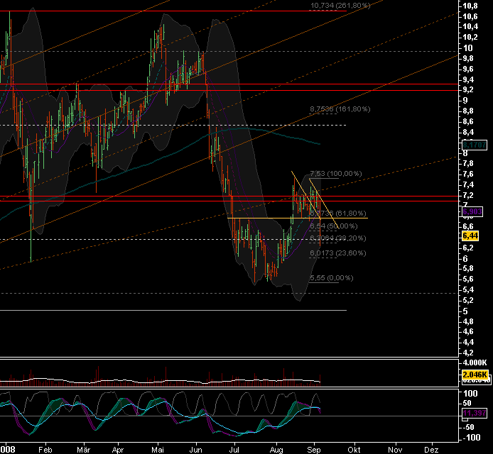Select the 9,2 price axis value

(468, 90)
